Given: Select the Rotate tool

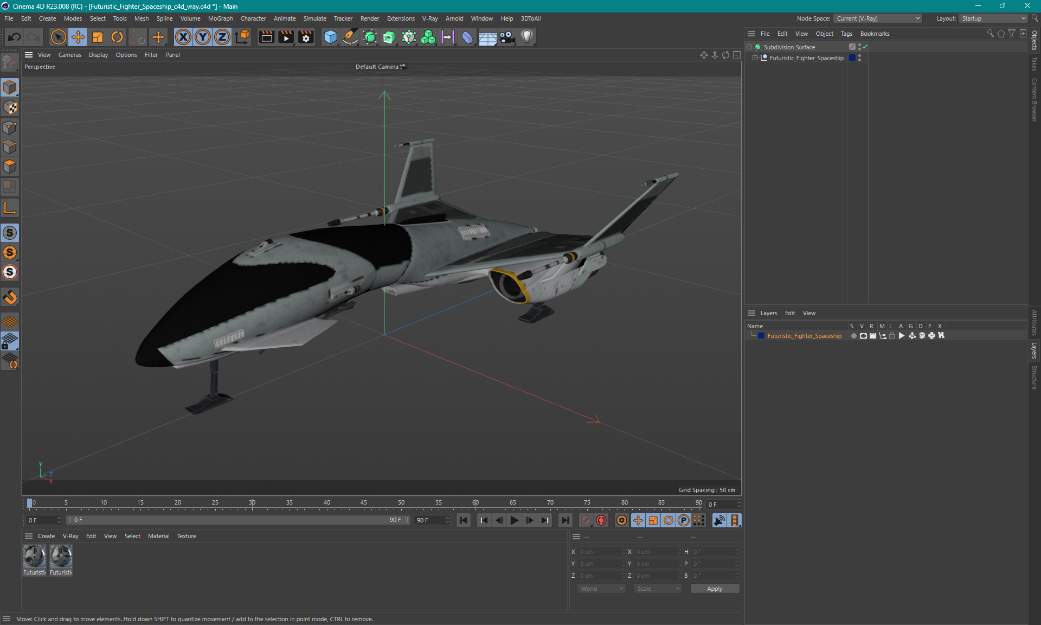Looking at the screenshot, I should (x=117, y=37).
